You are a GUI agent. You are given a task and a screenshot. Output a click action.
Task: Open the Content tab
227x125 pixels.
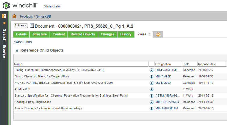pos(59,34)
